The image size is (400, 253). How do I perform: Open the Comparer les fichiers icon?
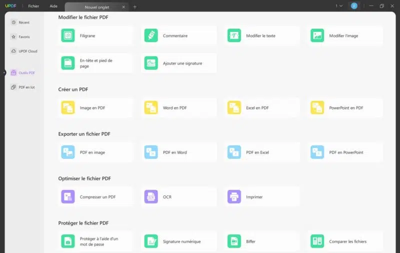click(317, 241)
